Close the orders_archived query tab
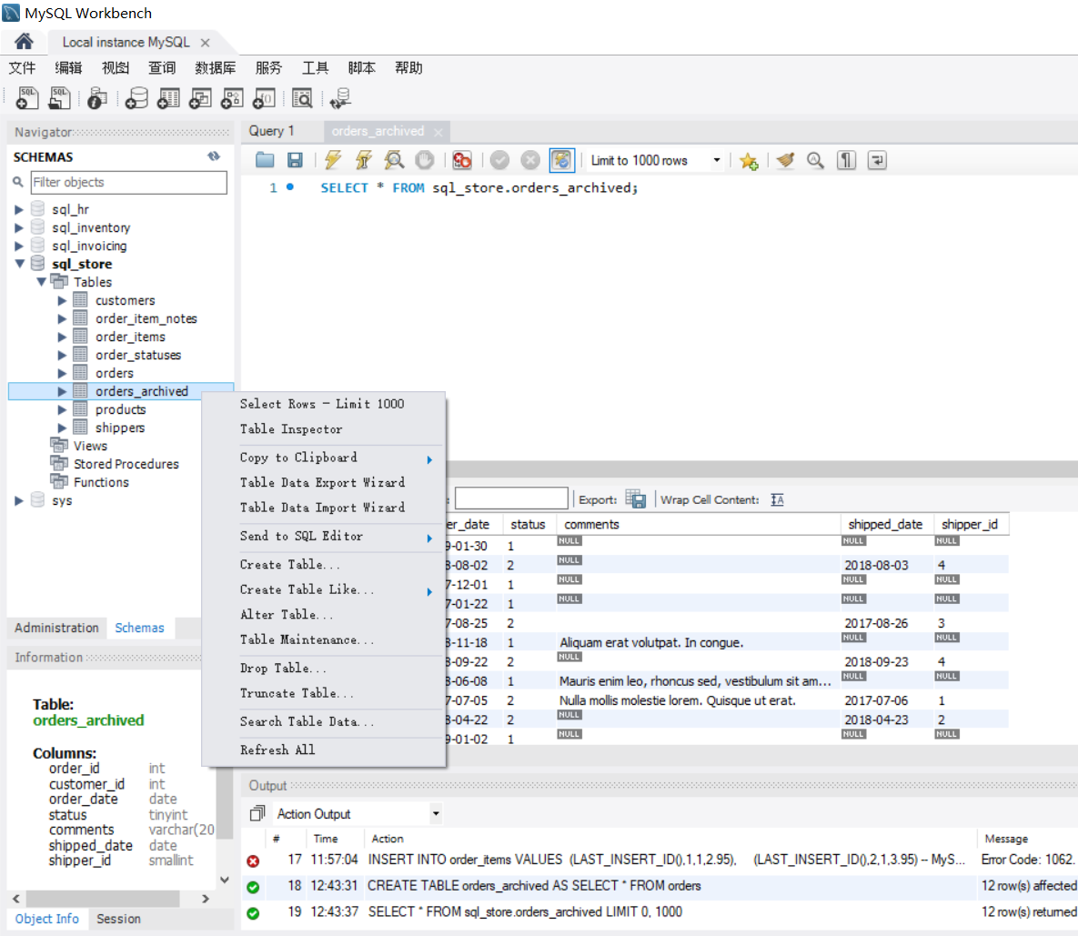Image resolution: width=1078 pixels, height=936 pixels. point(438,132)
